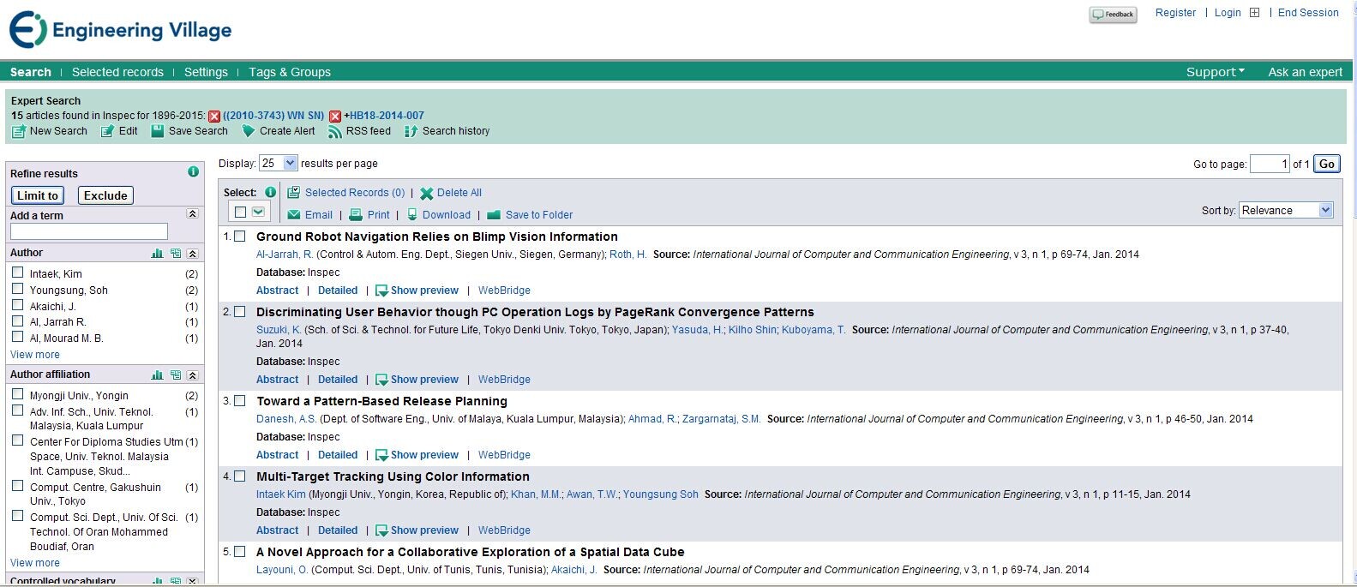Viewport: 1357px width, 587px height.
Task: Open Author affiliation bar chart icon
Action: pos(158,375)
